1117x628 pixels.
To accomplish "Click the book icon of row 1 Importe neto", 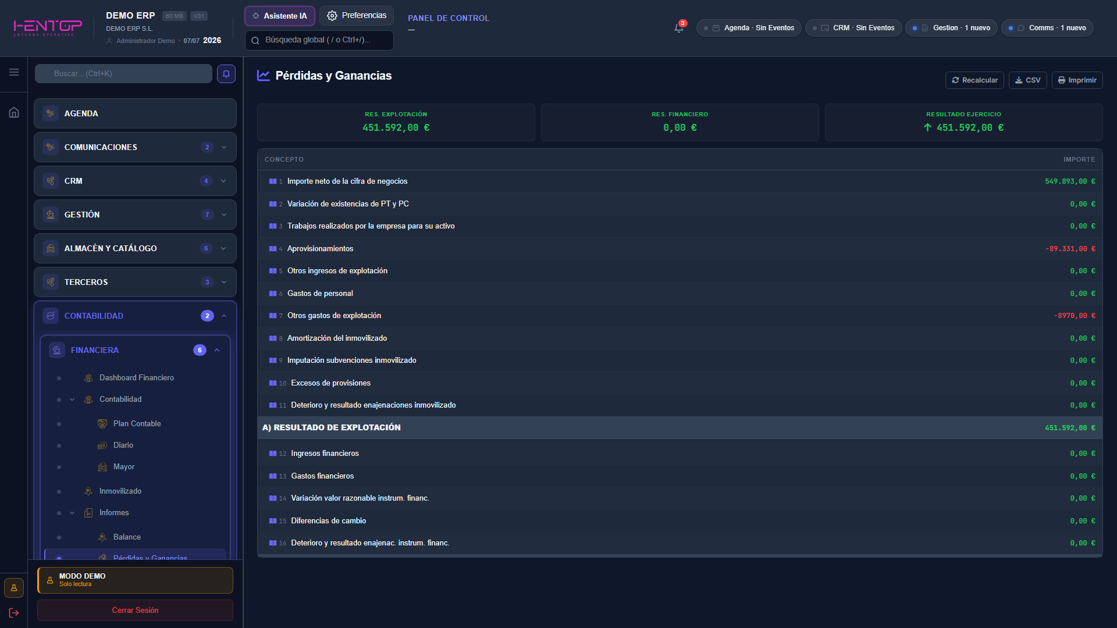I will tap(272, 181).
